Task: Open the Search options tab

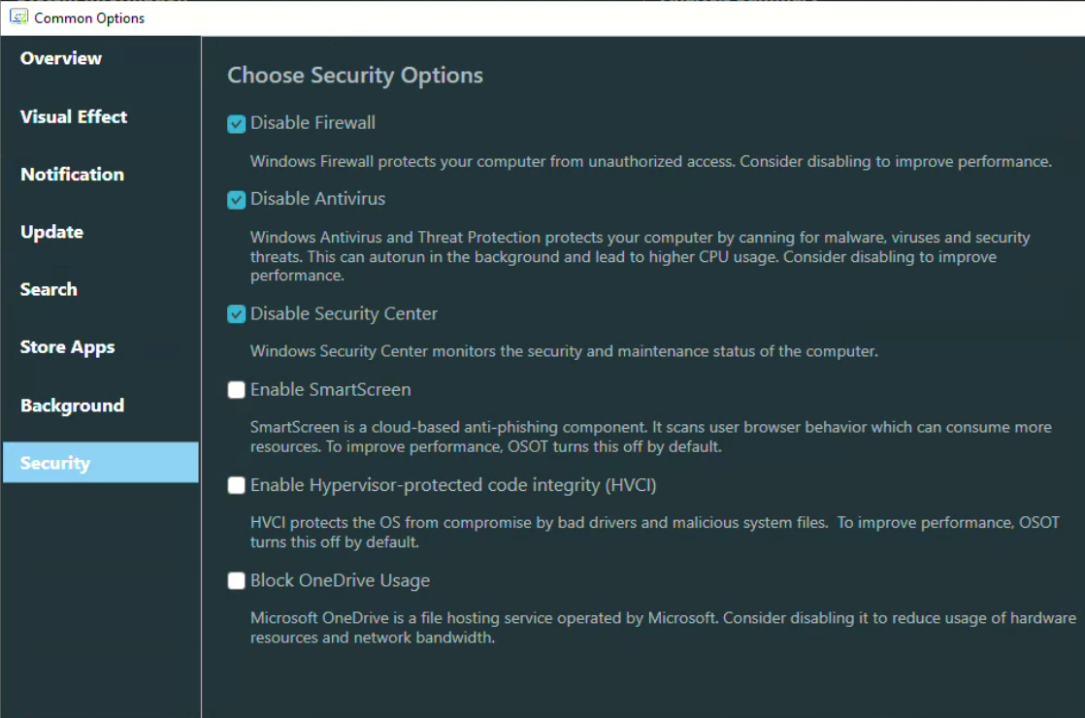Action: pos(49,289)
